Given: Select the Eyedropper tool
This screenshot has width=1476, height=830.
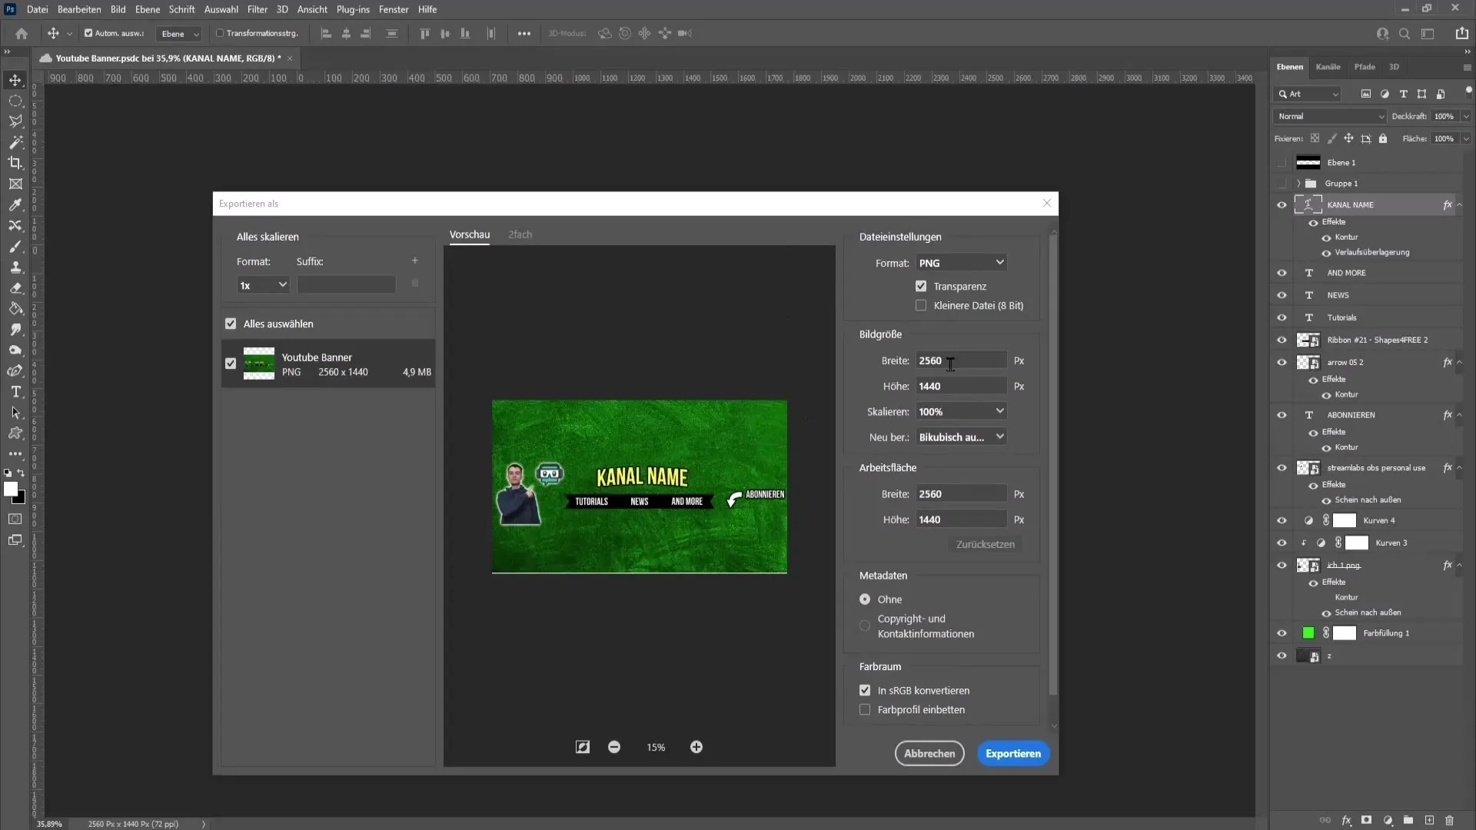Looking at the screenshot, I should coord(15,204).
